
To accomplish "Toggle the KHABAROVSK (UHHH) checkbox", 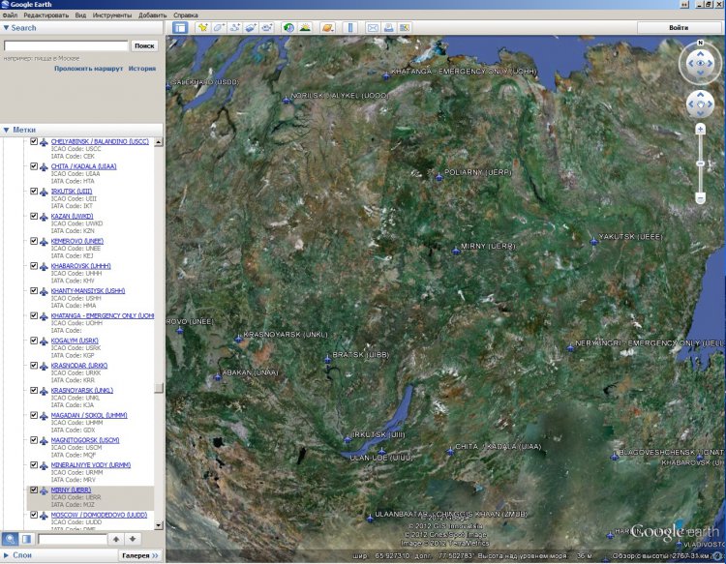I will coord(34,266).
